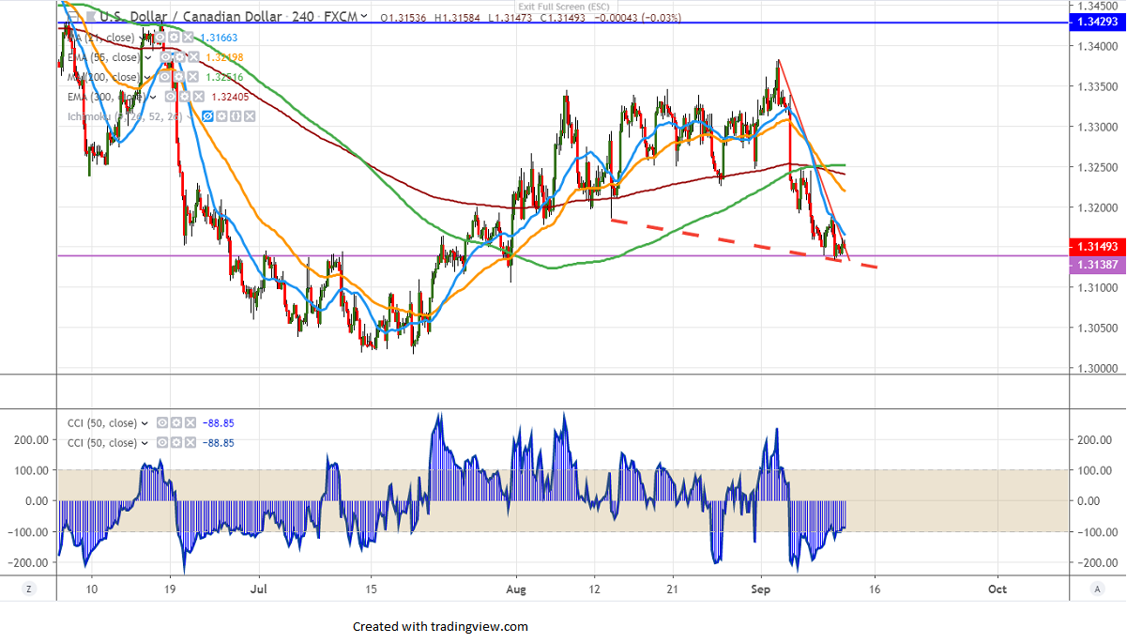Click the second CCI value -88.85

218,442
